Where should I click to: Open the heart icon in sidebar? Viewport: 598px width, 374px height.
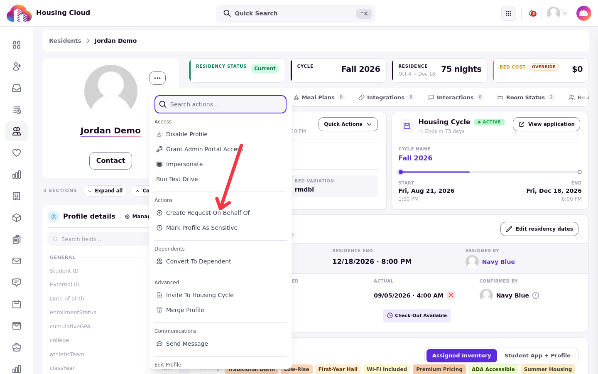click(x=17, y=153)
